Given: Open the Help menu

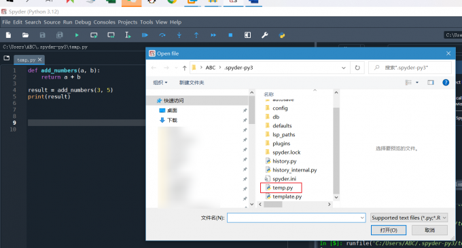Looking at the screenshot, I should point(175,22).
